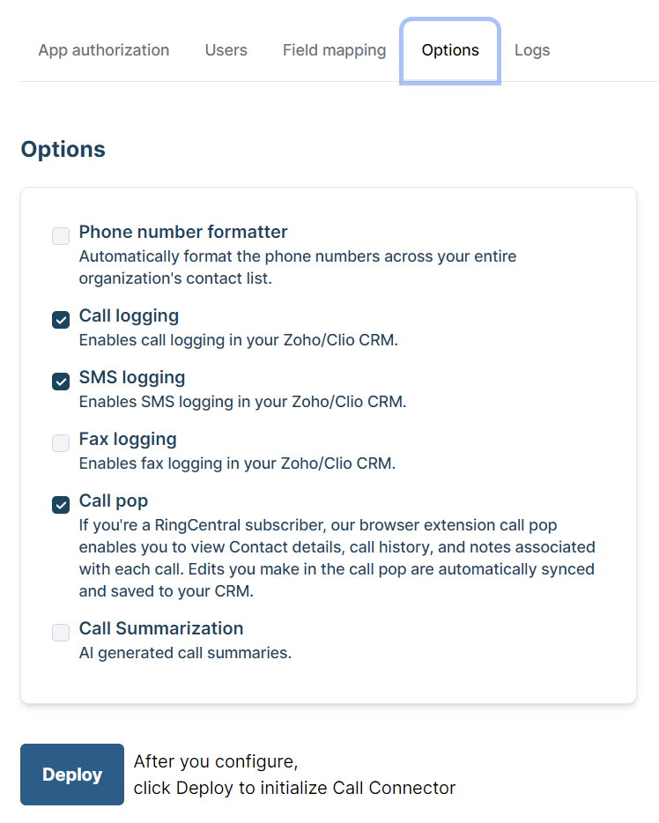
Task: Switch to the Users tab
Action: click(226, 50)
